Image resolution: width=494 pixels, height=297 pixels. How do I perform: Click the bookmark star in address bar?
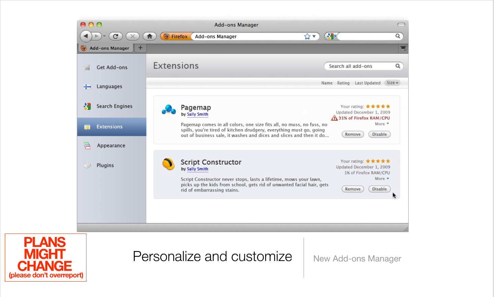coord(307,36)
